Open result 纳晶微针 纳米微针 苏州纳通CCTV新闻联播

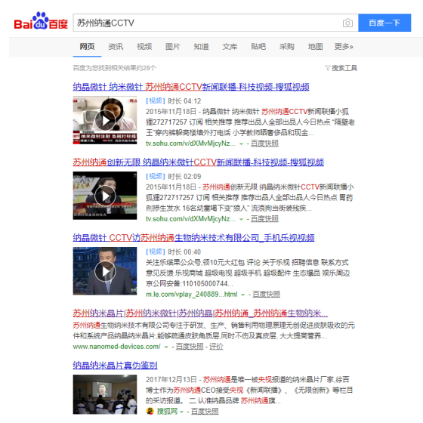point(191,87)
